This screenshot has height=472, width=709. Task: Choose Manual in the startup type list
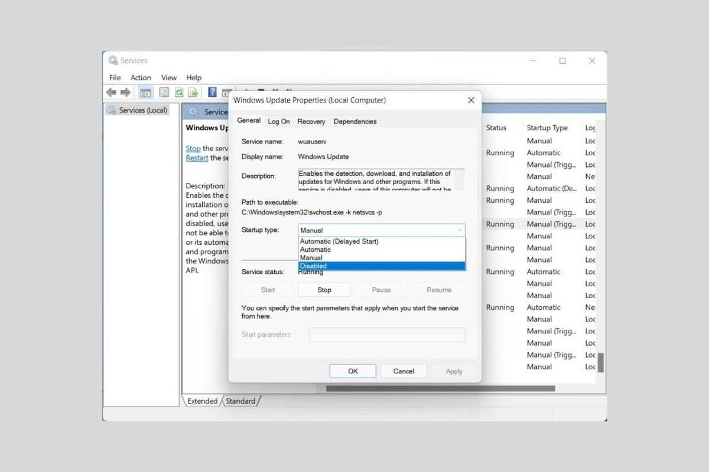(382, 258)
